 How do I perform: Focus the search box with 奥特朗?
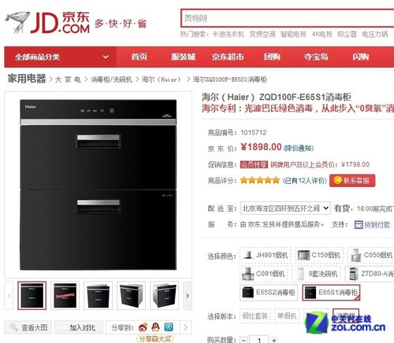(x=288, y=18)
